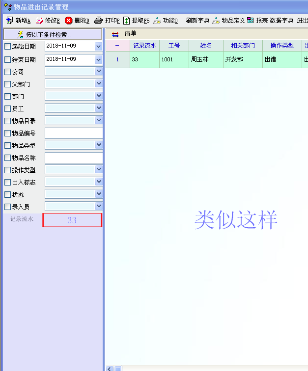Click the horizontal scrollbar left arrow
The image size is (308, 371).
[x=110, y=368]
